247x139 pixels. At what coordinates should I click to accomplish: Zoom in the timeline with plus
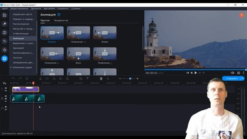(x=137, y=78)
